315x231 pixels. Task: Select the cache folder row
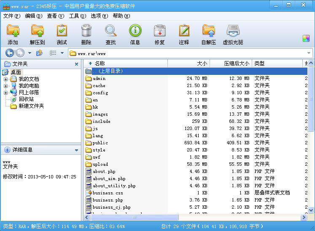click(x=196, y=85)
